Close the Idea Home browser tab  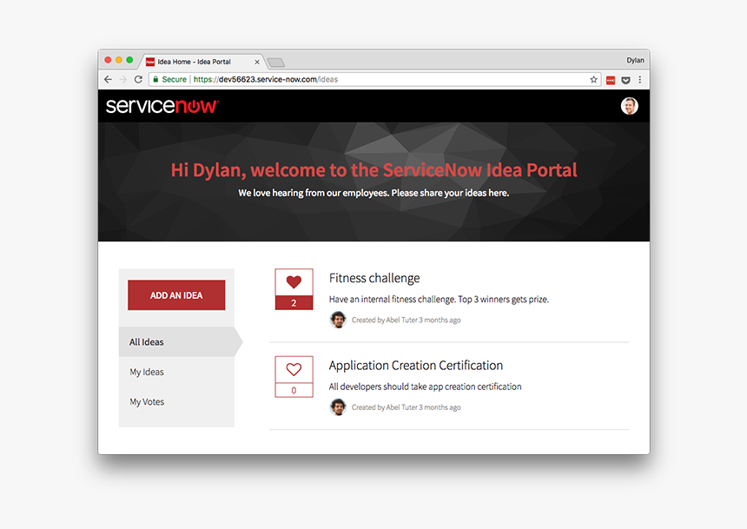[257, 62]
